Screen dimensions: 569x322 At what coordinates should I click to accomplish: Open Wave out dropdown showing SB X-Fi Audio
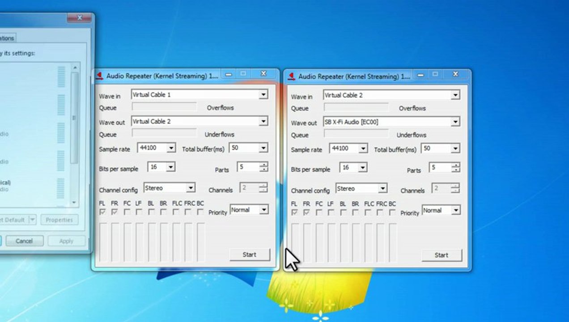click(x=391, y=122)
